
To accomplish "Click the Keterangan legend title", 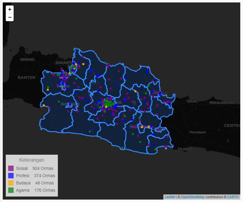I will [x=32, y=160].
